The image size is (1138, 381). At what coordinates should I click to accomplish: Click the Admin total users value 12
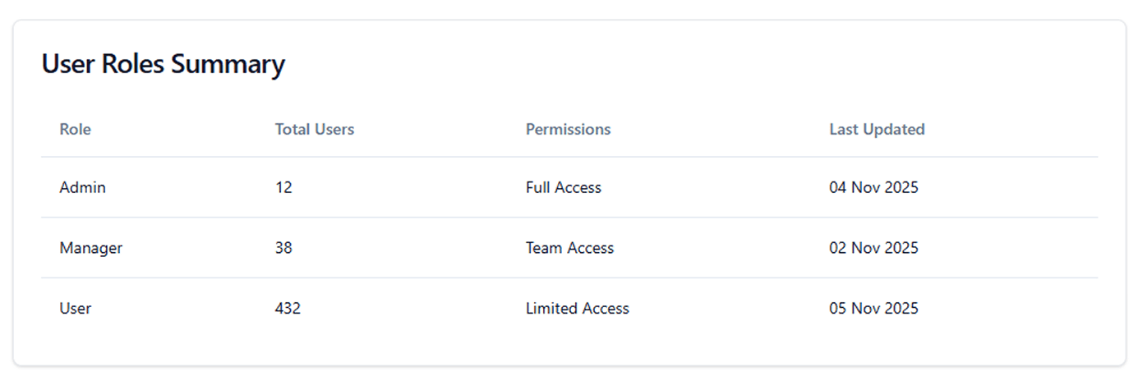click(x=283, y=187)
